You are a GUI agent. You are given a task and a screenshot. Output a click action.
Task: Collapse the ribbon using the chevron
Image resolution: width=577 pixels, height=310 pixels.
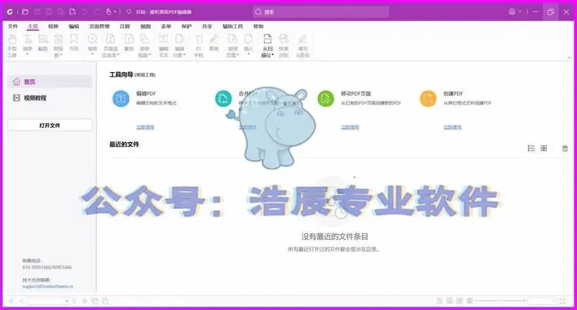[x=569, y=58]
